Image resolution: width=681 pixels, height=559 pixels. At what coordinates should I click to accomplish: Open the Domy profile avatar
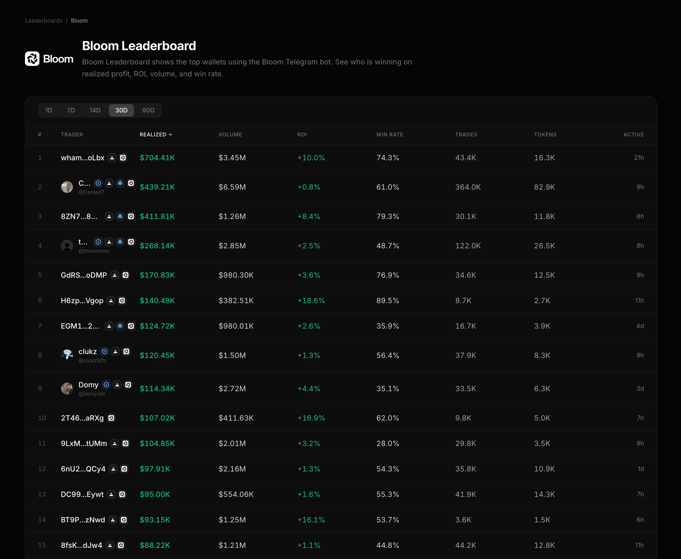[x=67, y=389]
